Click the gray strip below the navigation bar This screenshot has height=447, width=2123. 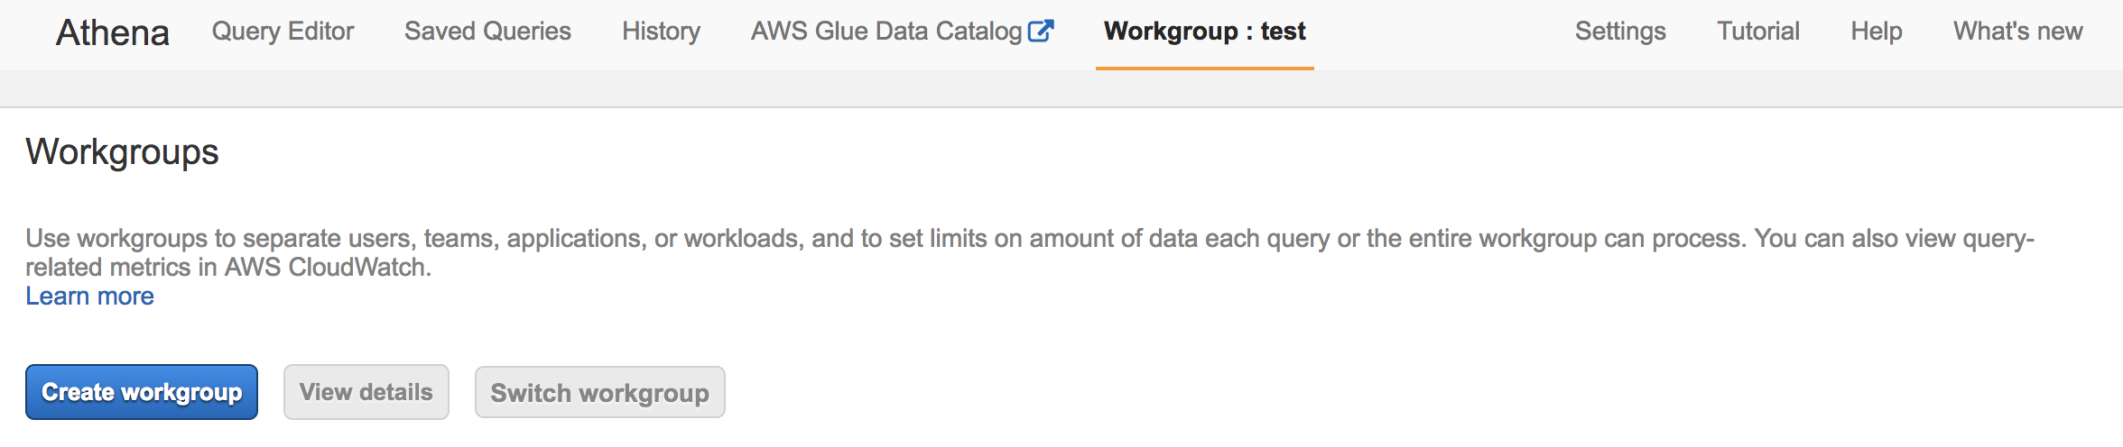coord(1061,89)
